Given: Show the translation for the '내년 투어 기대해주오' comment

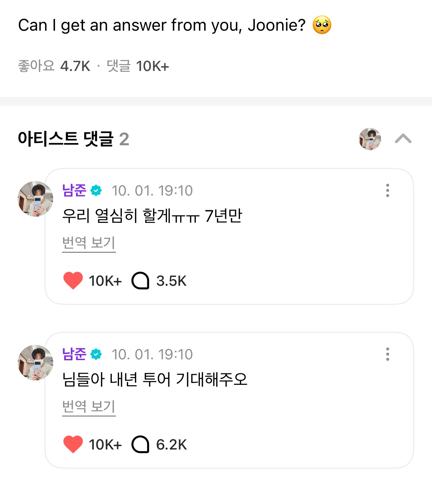Looking at the screenshot, I should click(89, 407).
